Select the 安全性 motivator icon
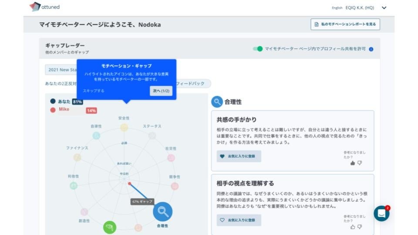This screenshot has width=418, height=235. [x=124, y=128]
